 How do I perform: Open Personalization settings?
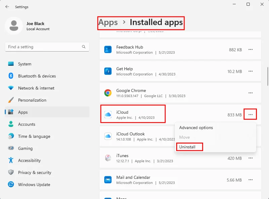tap(47, 100)
